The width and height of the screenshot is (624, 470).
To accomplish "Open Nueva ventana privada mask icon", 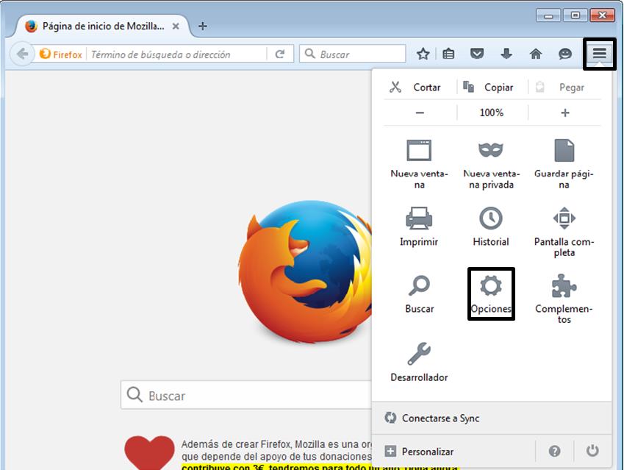I will point(490,151).
